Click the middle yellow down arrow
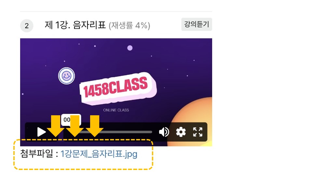311x183 pixels. tap(75, 126)
